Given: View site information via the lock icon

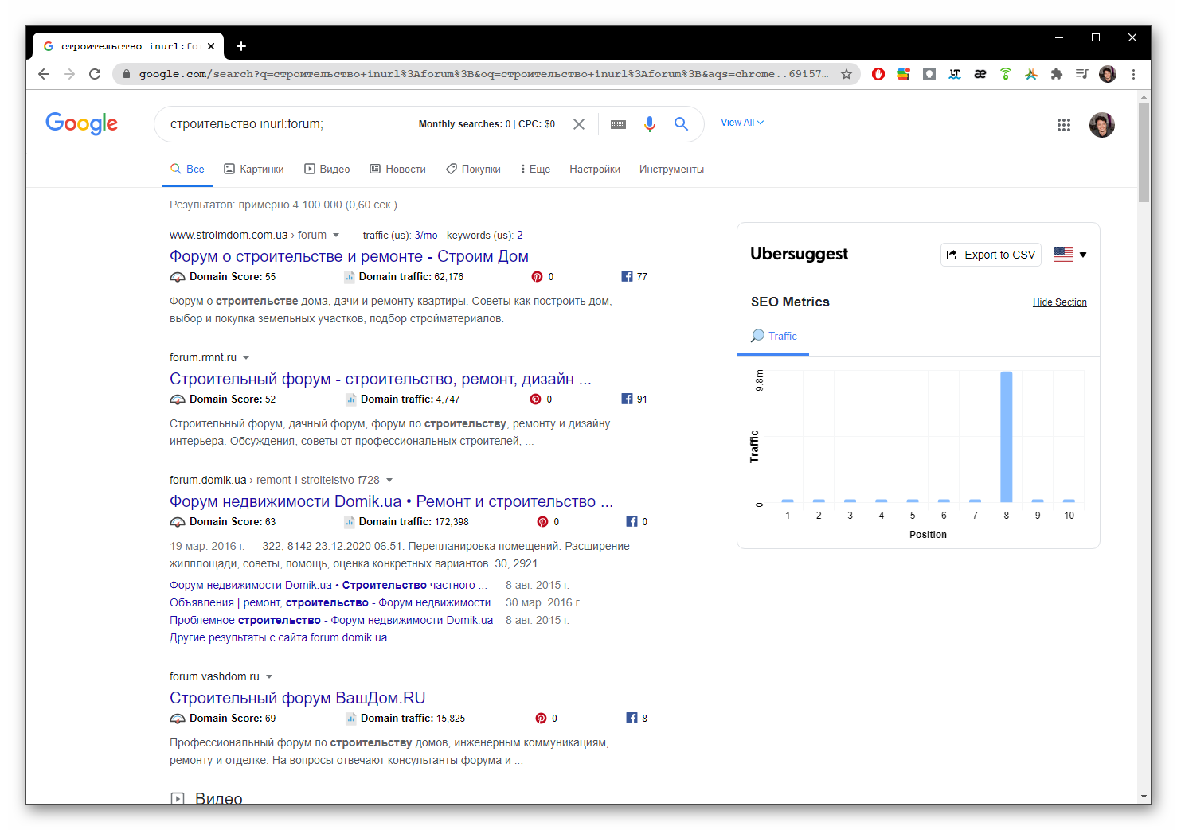Looking at the screenshot, I should (x=126, y=74).
